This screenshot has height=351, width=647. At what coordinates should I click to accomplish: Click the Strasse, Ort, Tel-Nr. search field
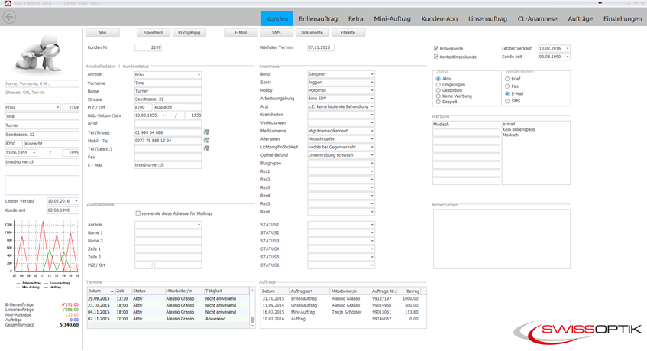(x=42, y=93)
